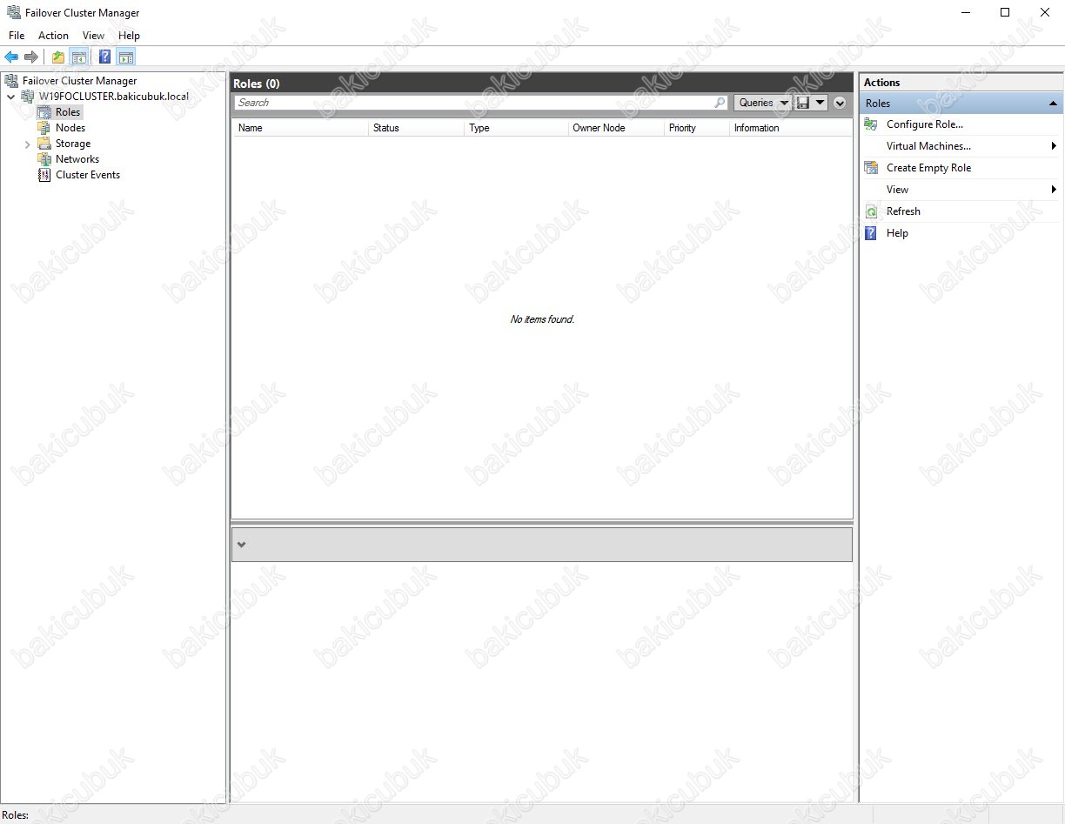Sort by the Information column header

tap(791, 128)
